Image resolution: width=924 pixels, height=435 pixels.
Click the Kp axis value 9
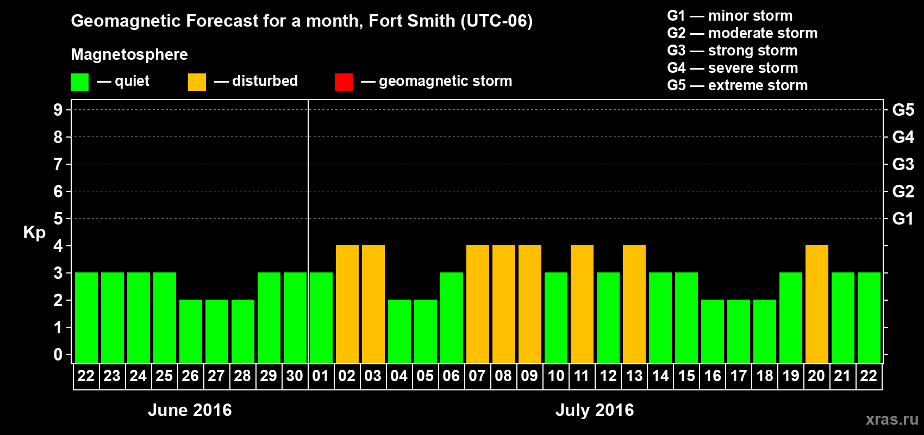pos(58,110)
